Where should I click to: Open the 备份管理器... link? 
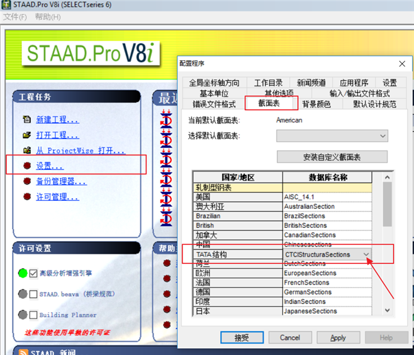click(x=61, y=181)
